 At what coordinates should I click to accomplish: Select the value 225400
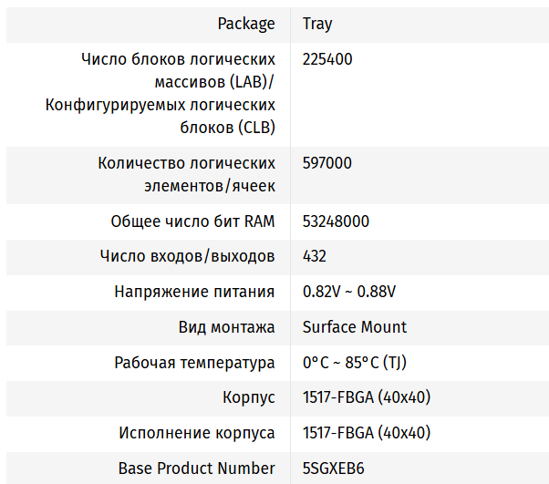pos(327,59)
